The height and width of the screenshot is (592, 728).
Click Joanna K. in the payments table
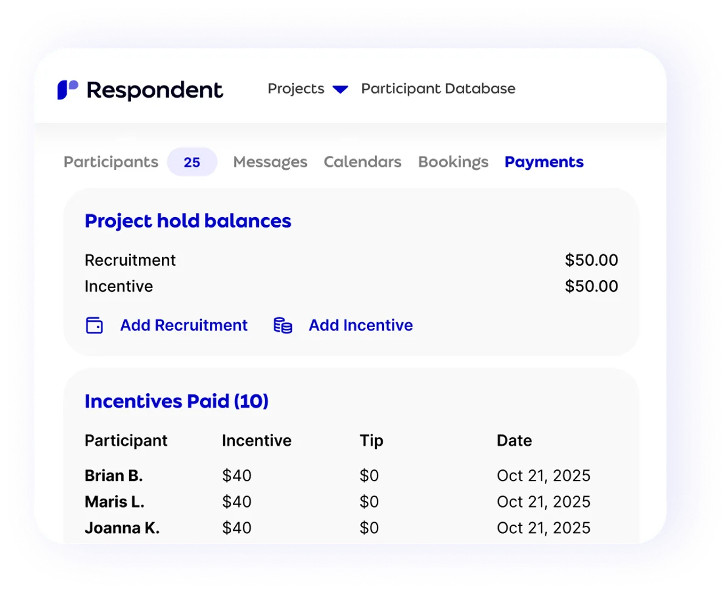pyautogui.click(x=122, y=528)
